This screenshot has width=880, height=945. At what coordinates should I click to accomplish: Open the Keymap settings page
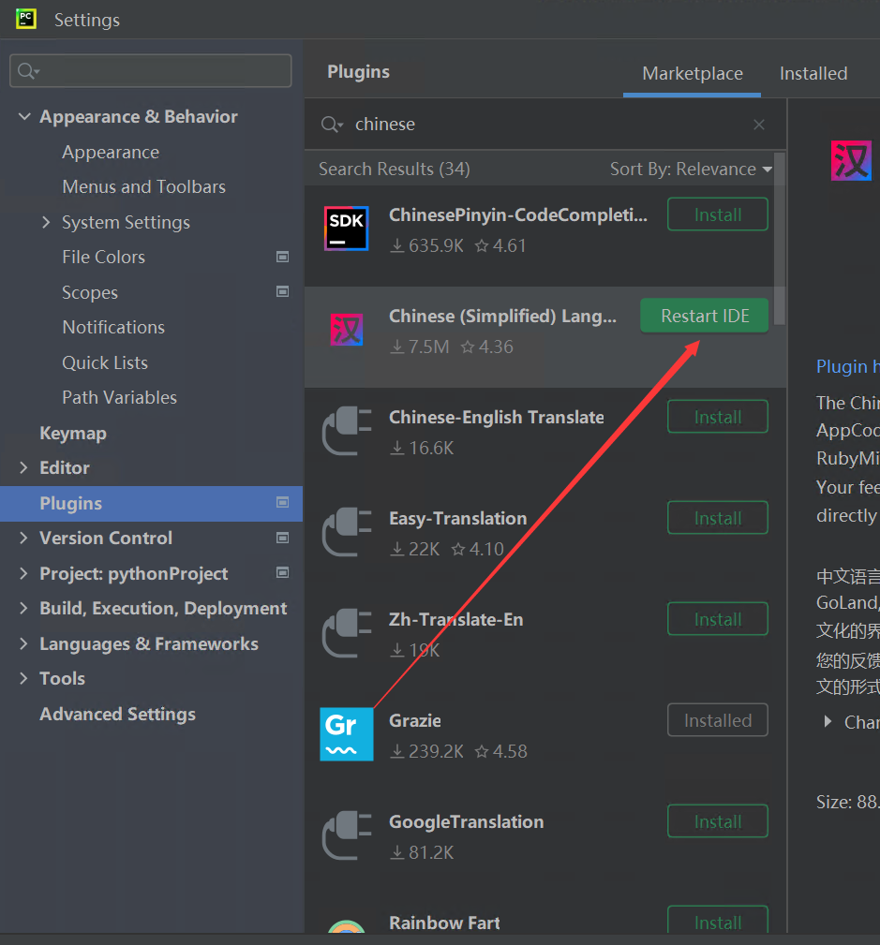(x=73, y=433)
